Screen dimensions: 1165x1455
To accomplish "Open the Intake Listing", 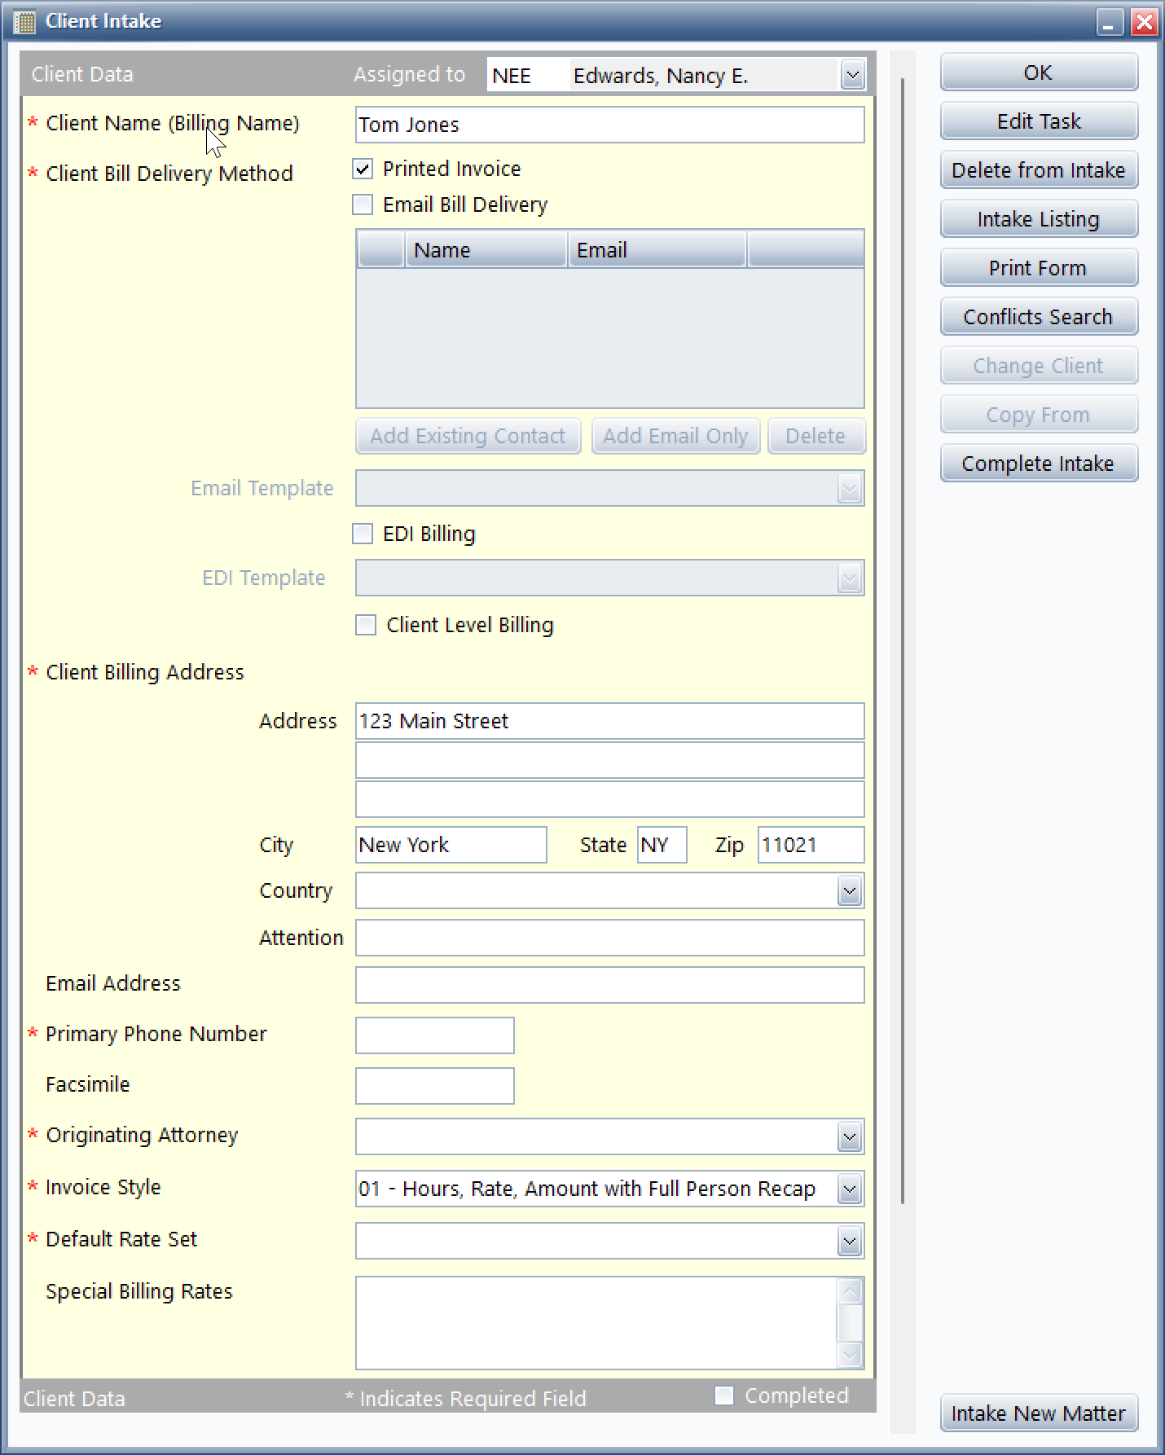I will click(1039, 219).
